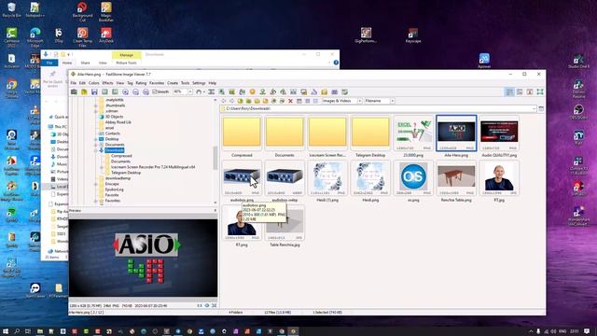
Task: Expand the Enscape tree node
Action: click(x=96, y=184)
